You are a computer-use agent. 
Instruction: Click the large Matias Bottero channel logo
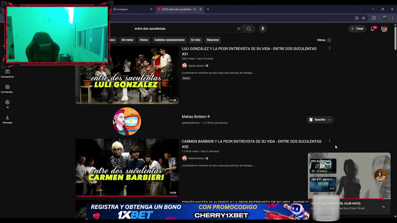[x=127, y=121]
